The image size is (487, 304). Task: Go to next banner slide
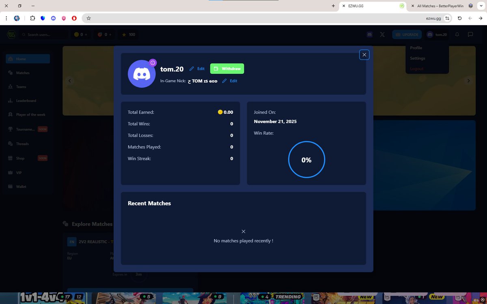468,81
